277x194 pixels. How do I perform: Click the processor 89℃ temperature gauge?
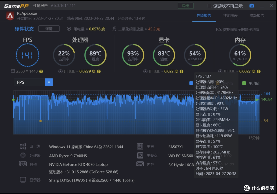[x=95, y=55]
